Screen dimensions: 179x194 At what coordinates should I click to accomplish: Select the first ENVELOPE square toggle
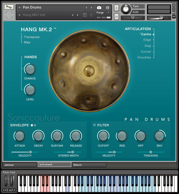(32, 125)
